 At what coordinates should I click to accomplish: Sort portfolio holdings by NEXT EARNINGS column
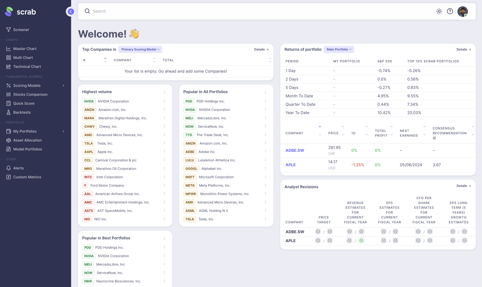click(424, 131)
